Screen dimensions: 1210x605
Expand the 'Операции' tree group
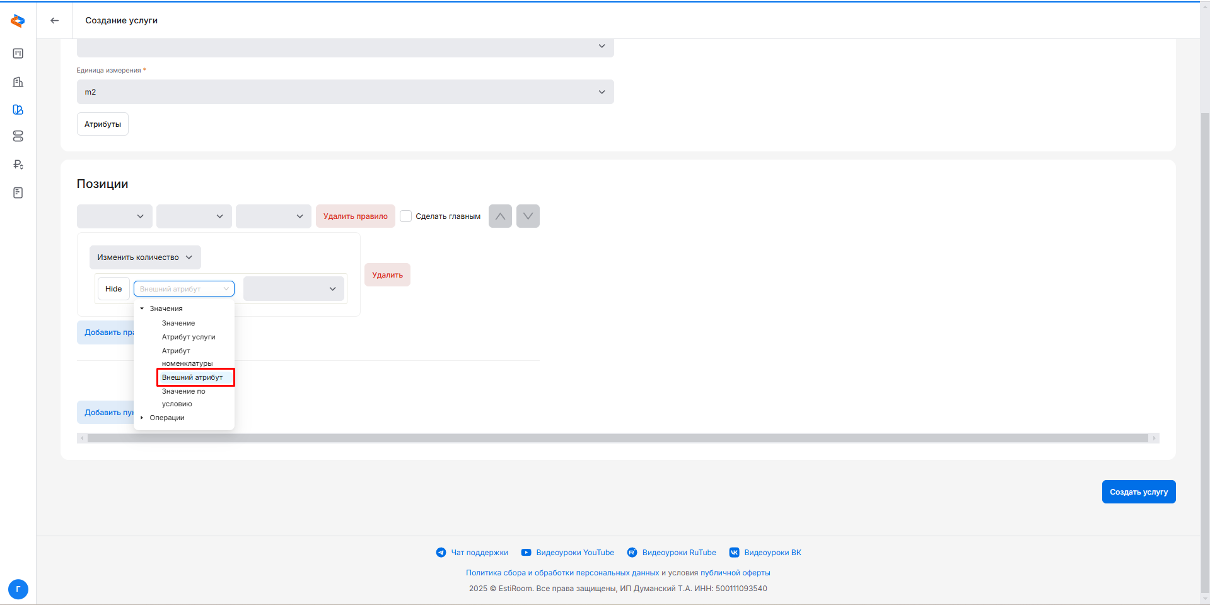(x=142, y=418)
